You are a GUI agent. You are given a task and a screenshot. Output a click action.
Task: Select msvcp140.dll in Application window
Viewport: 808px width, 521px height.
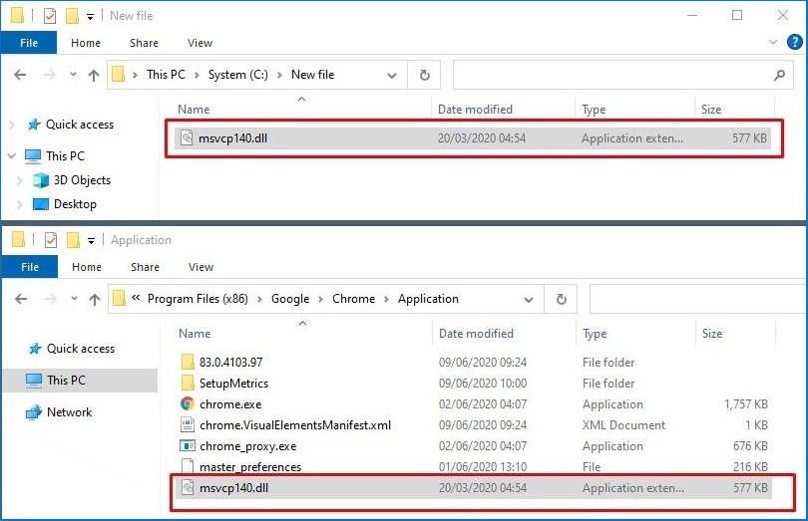click(474, 488)
